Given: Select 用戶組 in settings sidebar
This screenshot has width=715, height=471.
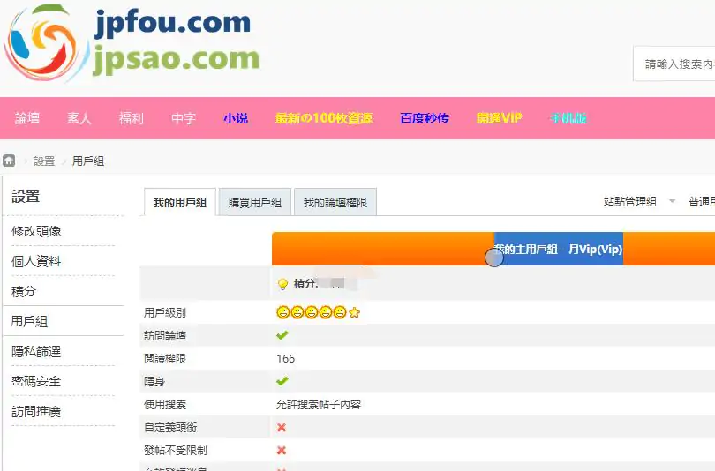Looking at the screenshot, I should (x=30, y=321).
